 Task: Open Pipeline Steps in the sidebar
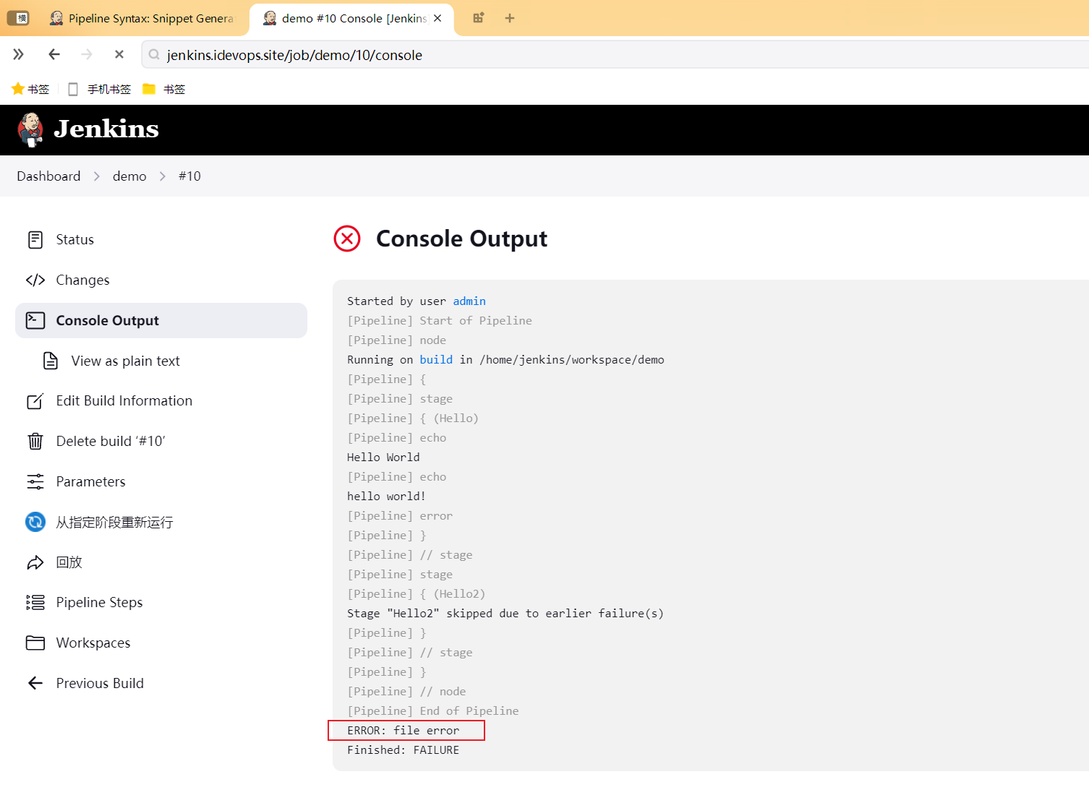tap(161, 603)
